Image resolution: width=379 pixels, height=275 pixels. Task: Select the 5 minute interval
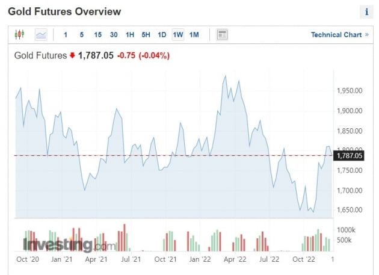point(82,35)
